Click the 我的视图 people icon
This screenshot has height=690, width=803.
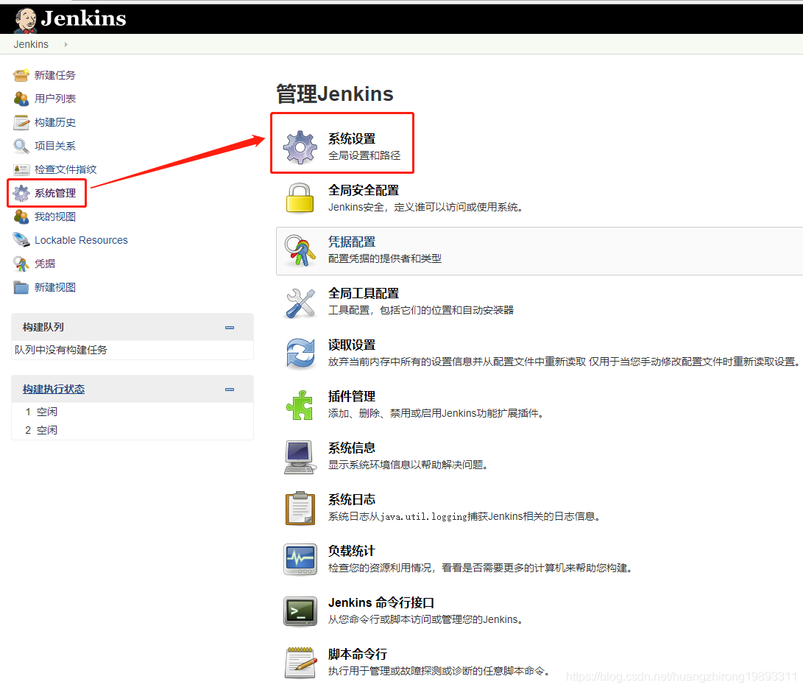point(21,216)
